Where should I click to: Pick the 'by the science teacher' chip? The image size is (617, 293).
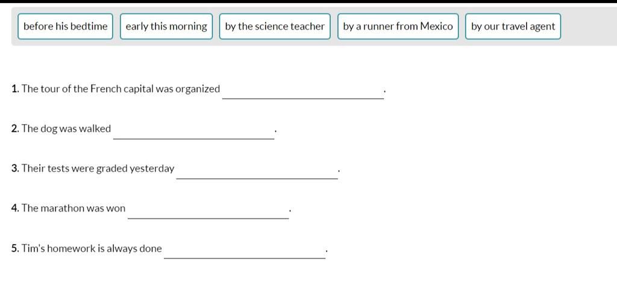tap(275, 27)
